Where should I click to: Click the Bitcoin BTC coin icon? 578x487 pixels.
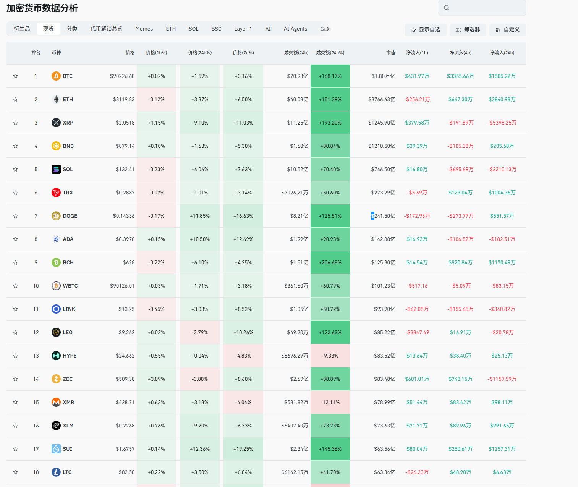[56, 76]
